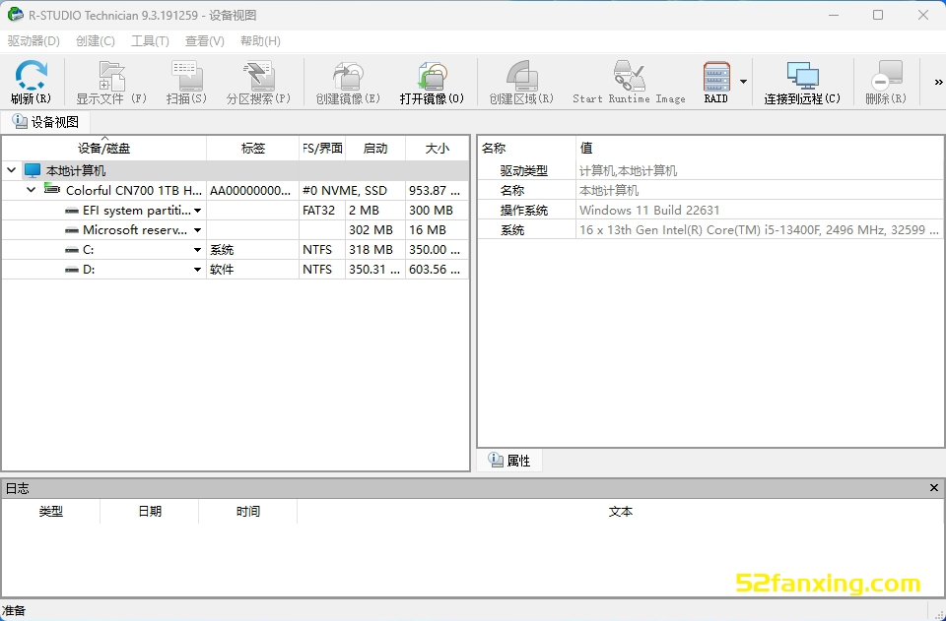Screen dimensions: 946x621
Task: Click the FS/界面 column header
Action: coord(323,149)
